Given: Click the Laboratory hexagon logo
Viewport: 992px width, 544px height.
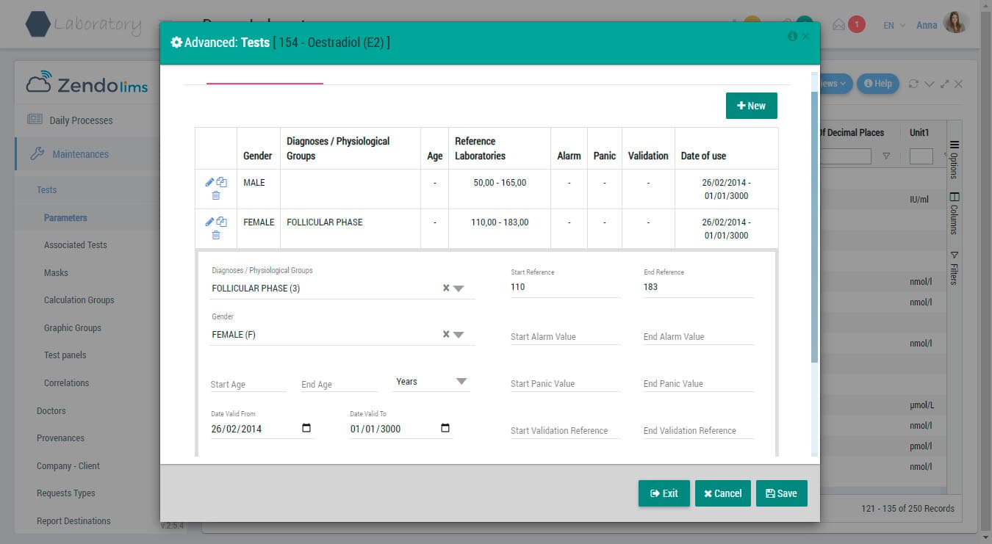Looking at the screenshot, I should coord(37,24).
